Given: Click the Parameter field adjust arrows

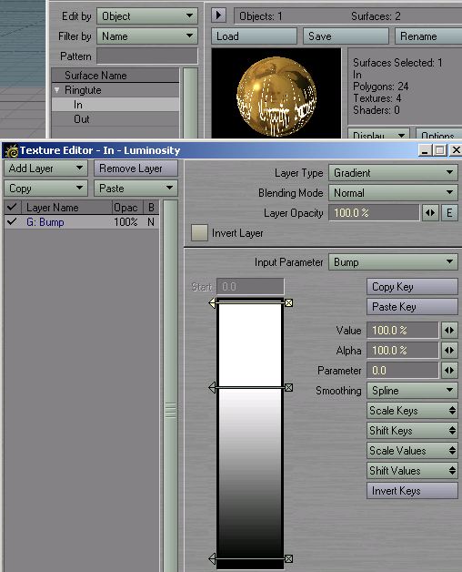Looking at the screenshot, I should click(449, 371).
